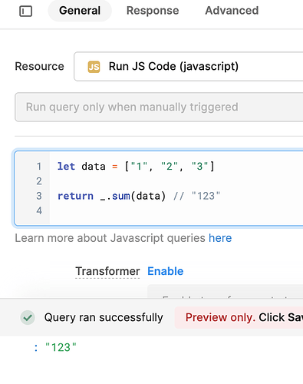This screenshot has height=384, width=303.
Task: Open the Advanced tab
Action: point(232,11)
